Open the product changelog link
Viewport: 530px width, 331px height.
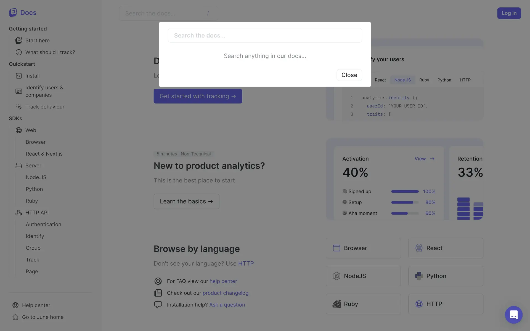[225, 293]
